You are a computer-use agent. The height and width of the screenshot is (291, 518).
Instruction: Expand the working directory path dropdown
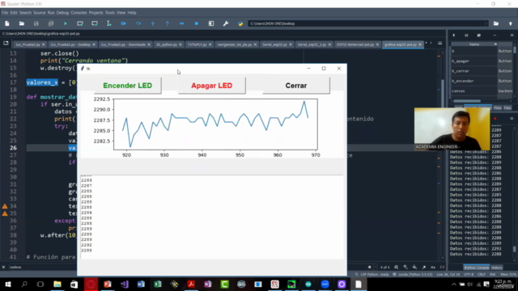(x=486, y=23)
